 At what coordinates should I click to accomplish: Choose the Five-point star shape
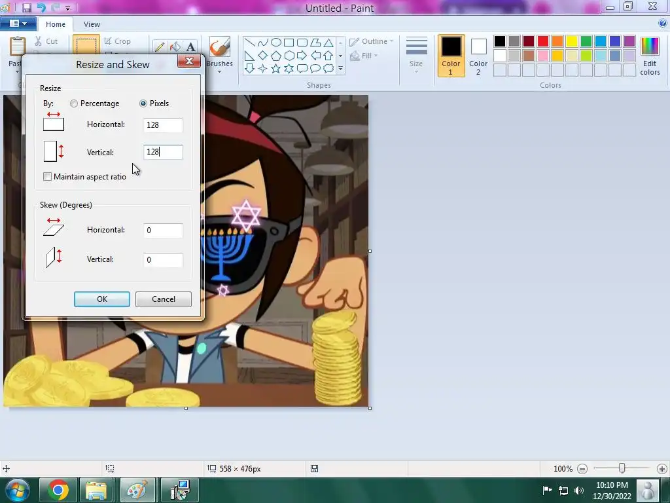[x=276, y=68]
